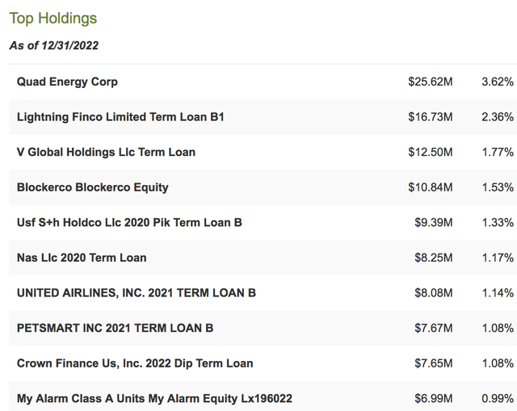Click the 1.14% weight value
517x411 pixels.
498,293
